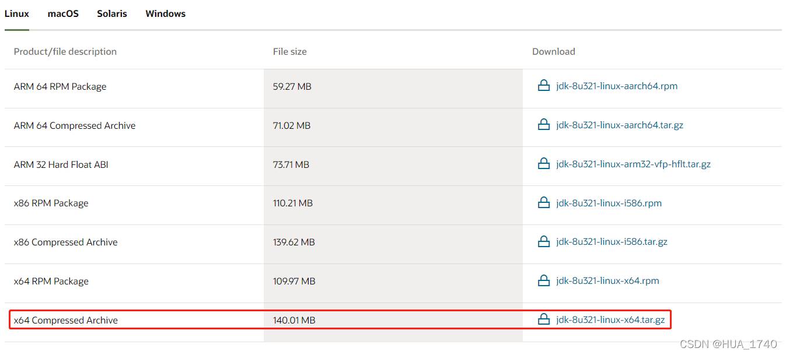The image size is (786, 355).
Task: Download jdk-8u321-linux-x64.tar.gz file
Action: click(x=610, y=320)
